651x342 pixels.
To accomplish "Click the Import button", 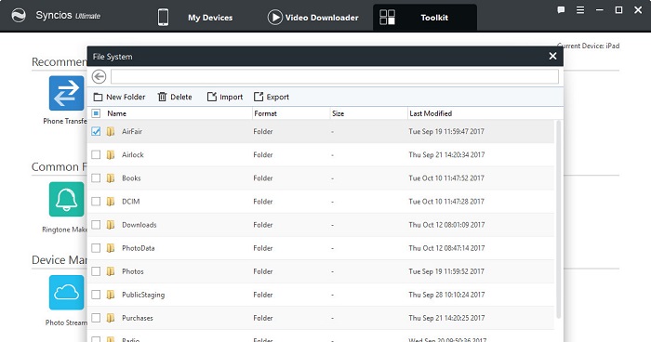I will (x=225, y=98).
